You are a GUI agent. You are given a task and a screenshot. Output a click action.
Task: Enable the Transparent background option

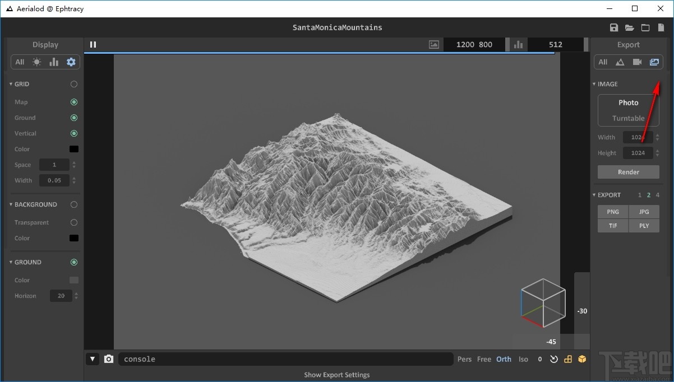pos(74,222)
